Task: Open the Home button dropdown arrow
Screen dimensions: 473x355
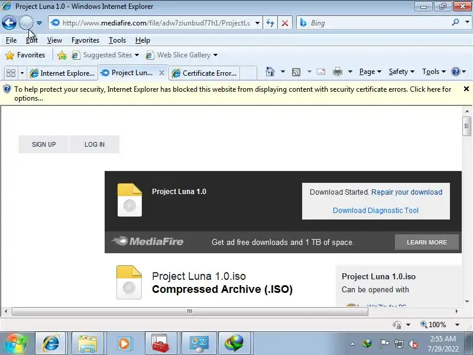Action: (x=283, y=72)
